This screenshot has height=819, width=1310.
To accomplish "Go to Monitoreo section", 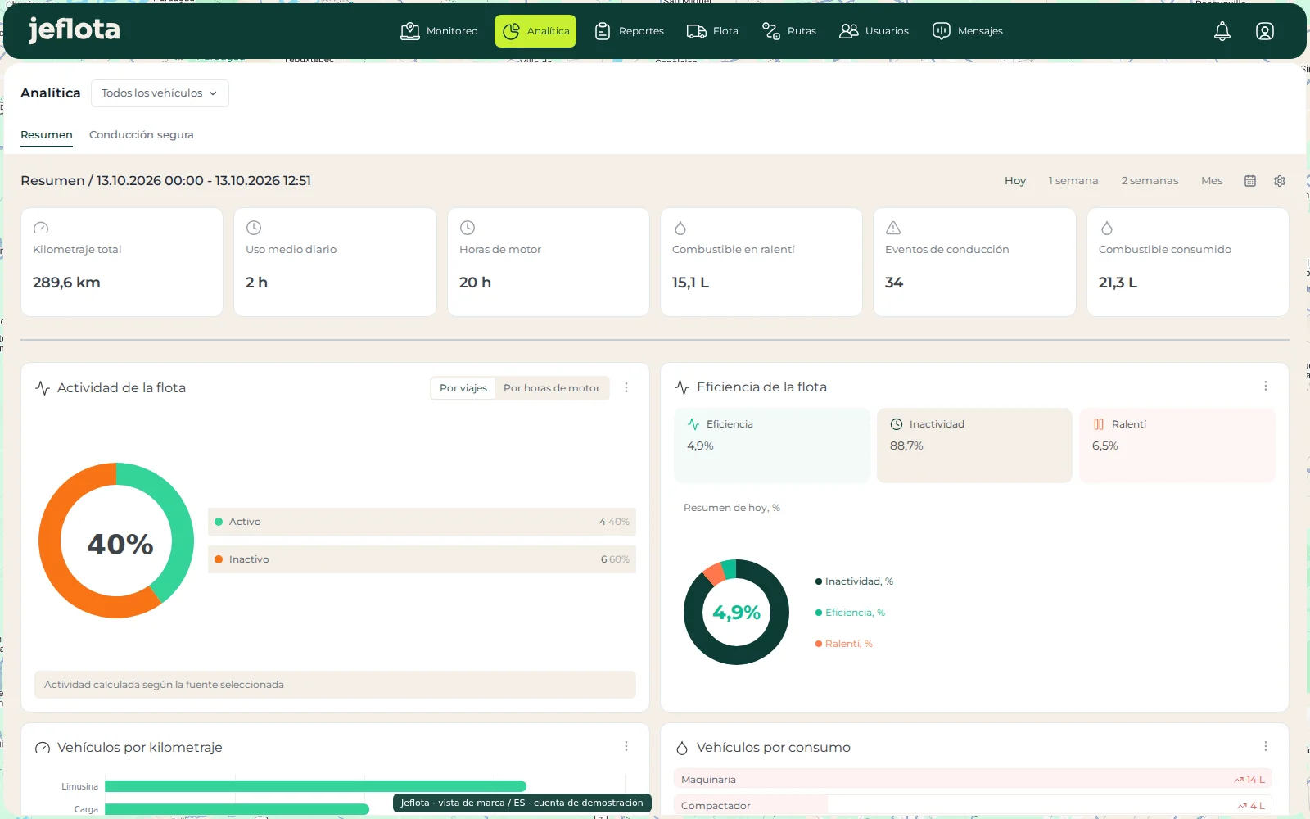I will click(x=439, y=31).
